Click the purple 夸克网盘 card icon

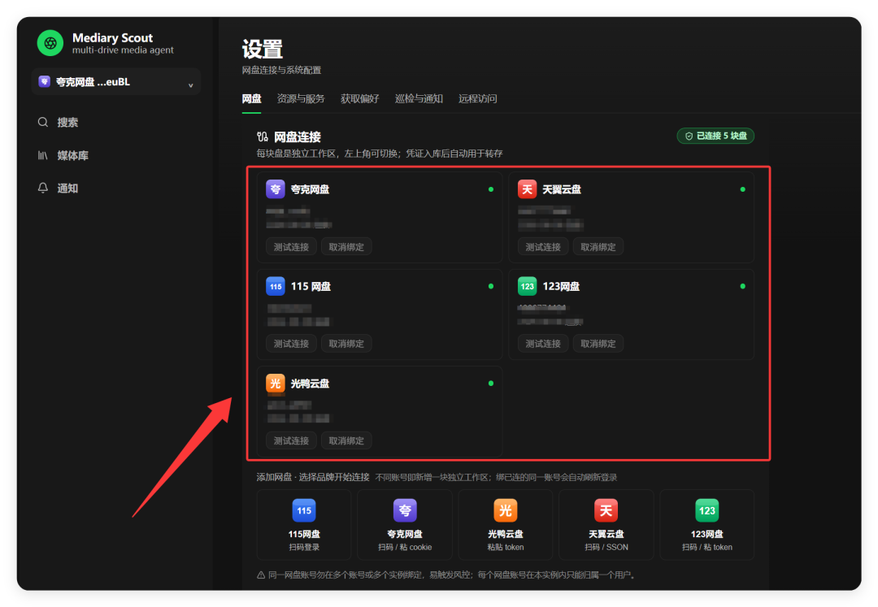tap(275, 189)
